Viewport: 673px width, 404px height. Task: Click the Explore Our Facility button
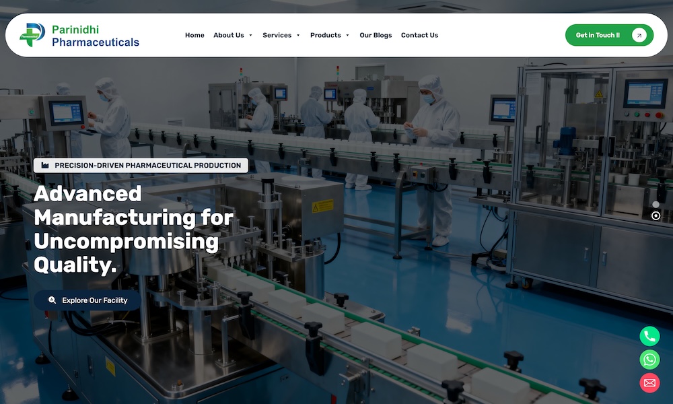point(87,300)
